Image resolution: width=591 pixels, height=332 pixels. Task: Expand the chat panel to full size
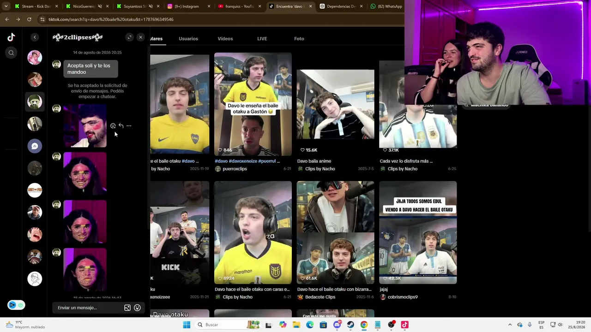click(x=129, y=37)
